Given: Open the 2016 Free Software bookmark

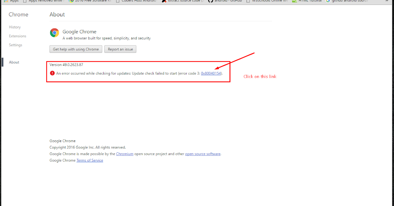Looking at the screenshot, I should [90, 1].
